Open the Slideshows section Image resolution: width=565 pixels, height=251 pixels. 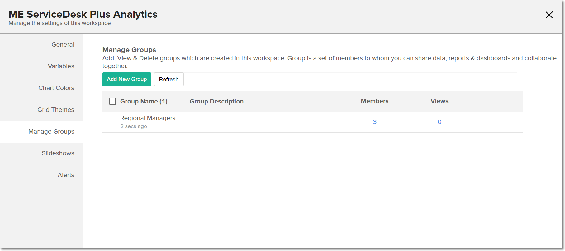coord(58,153)
